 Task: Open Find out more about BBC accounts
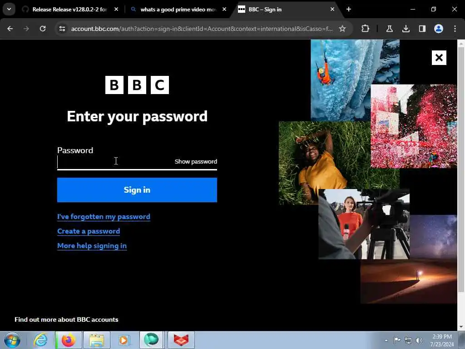(x=66, y=319)
